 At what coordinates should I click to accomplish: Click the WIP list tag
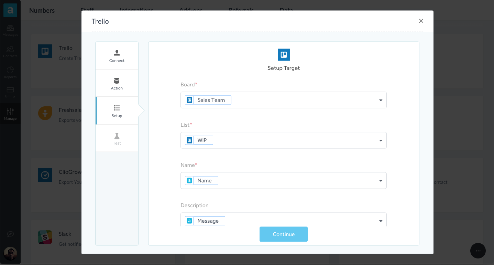pos(199,140)
